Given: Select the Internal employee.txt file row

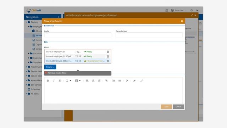Looking at the screenshot, I should [x=78, y=52].
